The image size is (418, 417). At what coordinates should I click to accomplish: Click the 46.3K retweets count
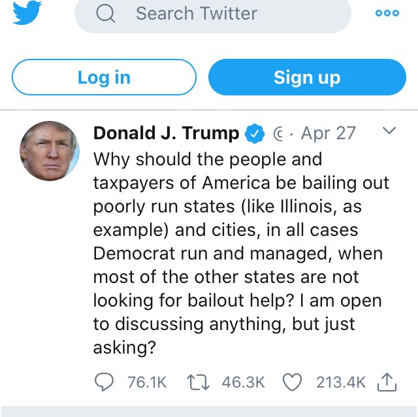point(243,382)
